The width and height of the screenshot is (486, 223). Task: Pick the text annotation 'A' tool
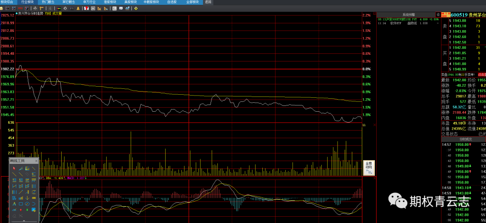coord(14,204)
